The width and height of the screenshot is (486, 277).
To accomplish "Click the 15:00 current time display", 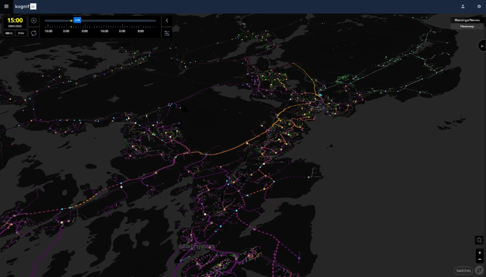I will [x=15, y=20].
